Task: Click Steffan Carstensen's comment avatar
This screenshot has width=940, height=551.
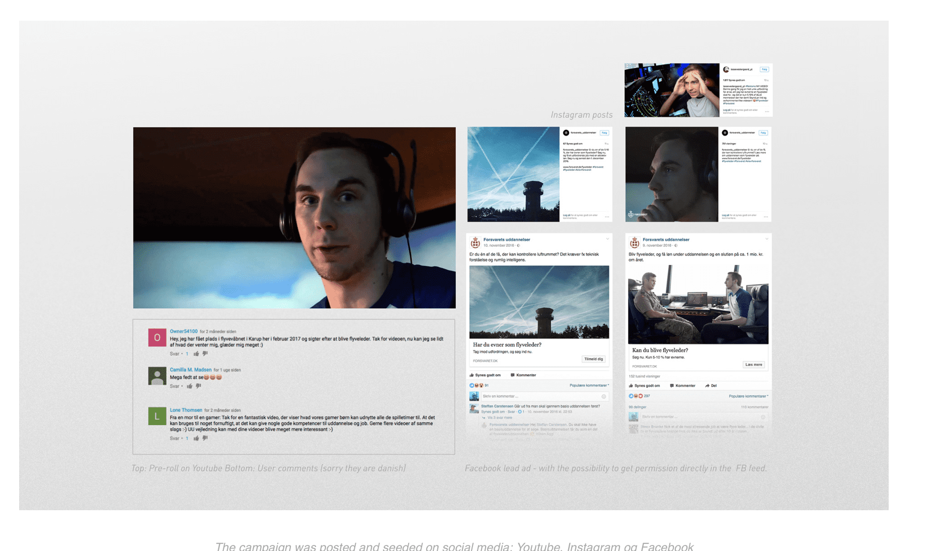Action: (474, 408)
